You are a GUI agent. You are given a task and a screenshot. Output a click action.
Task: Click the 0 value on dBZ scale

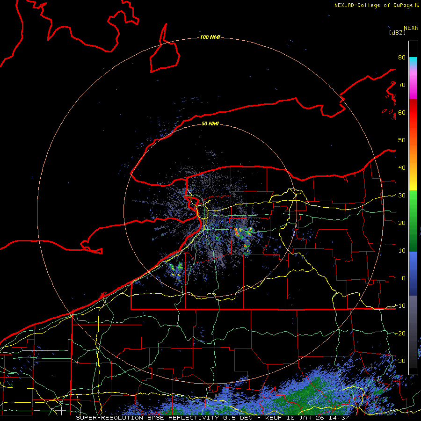pyautogui.click(x=404, y=278)
